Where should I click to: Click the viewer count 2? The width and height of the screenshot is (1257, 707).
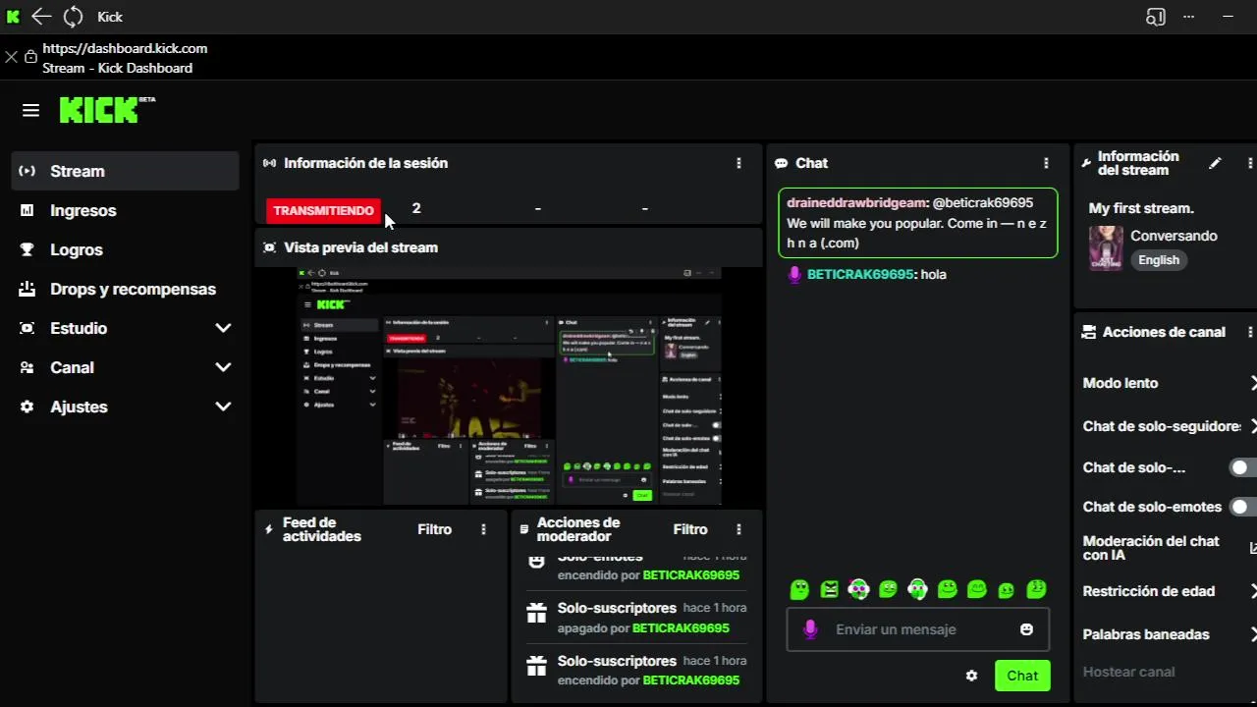click(x=416, y=208)
